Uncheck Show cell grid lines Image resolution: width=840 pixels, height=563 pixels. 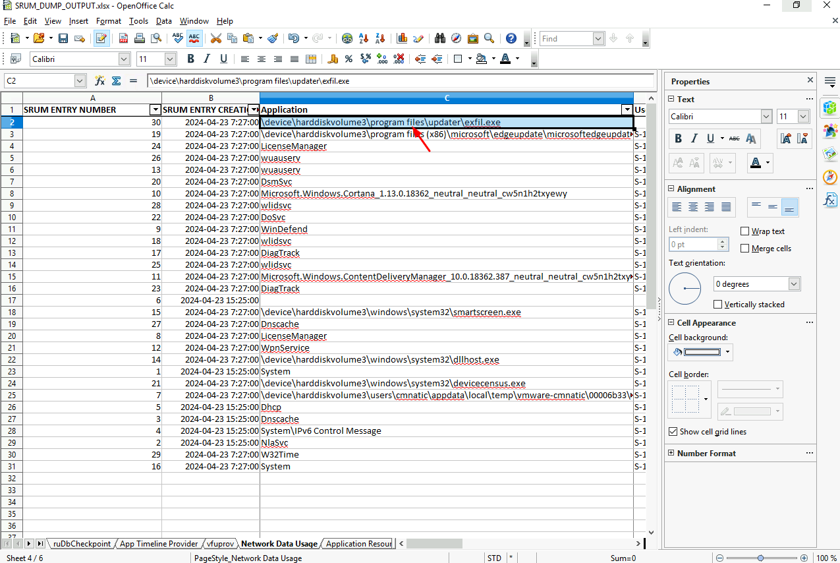pos(673,432)
